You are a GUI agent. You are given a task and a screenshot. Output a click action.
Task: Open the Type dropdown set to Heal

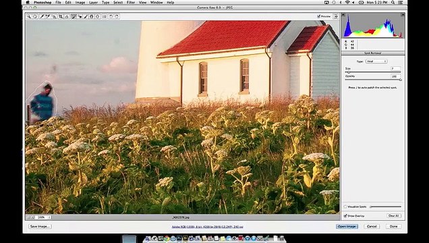pyautogui.click(x=376, y=61)
